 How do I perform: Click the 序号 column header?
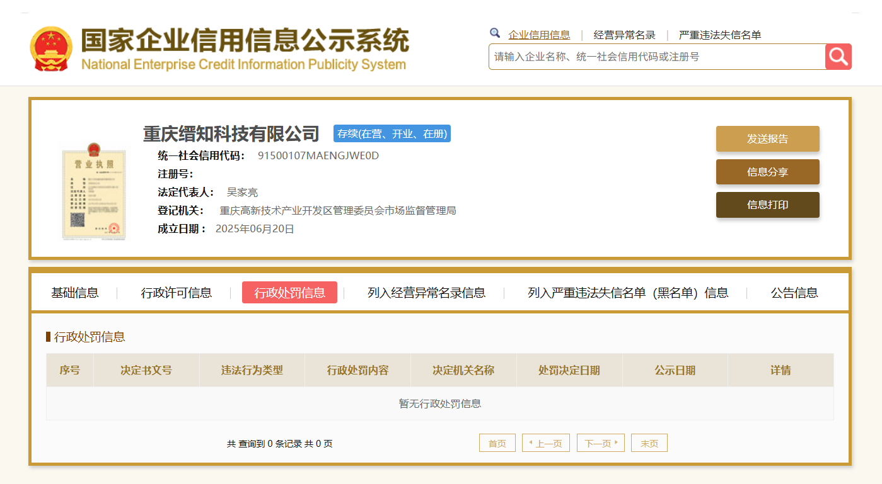(70, 370)
